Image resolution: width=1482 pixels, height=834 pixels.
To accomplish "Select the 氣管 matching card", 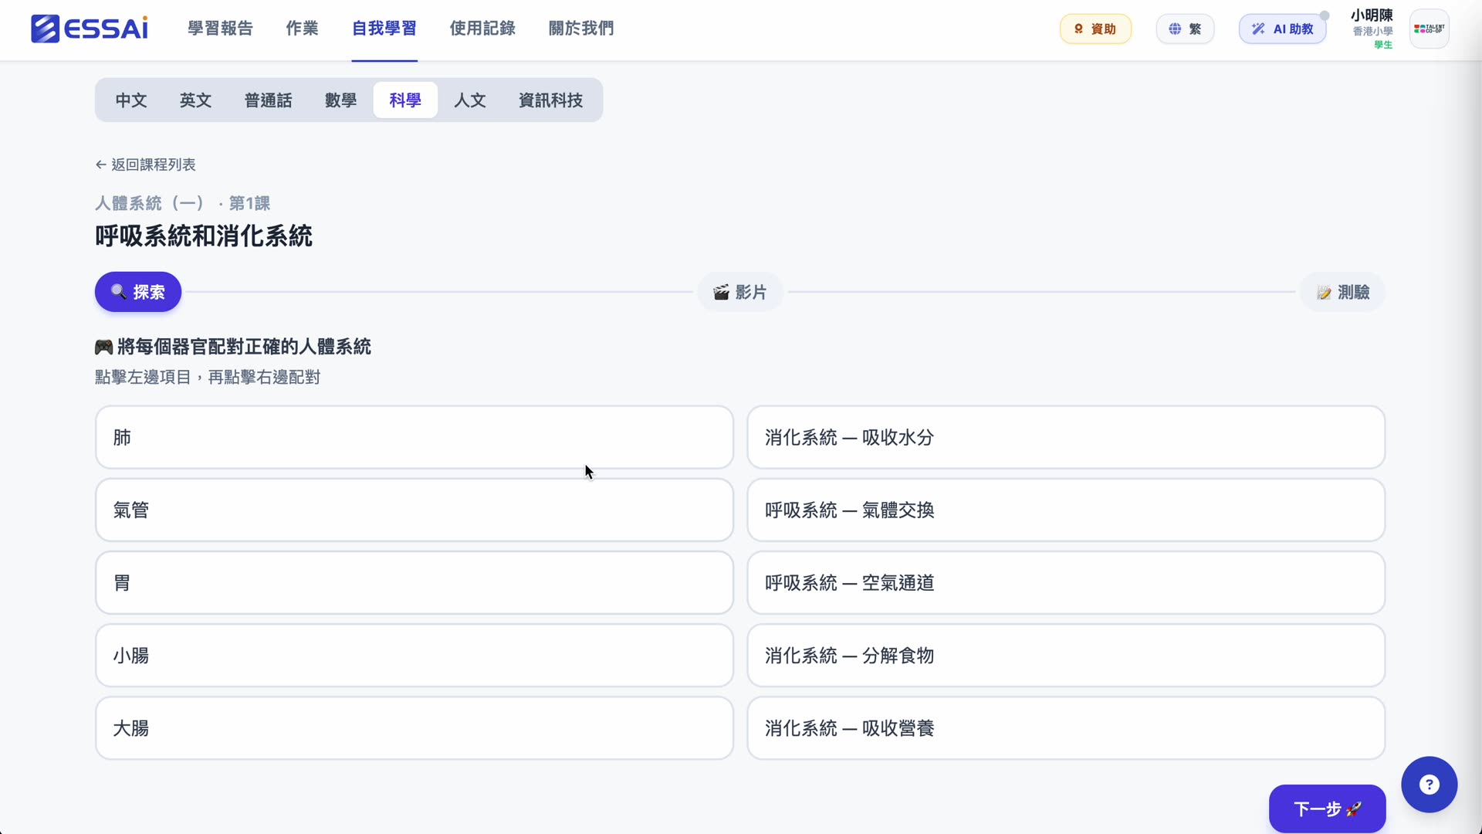I will [x=414, y=510].
